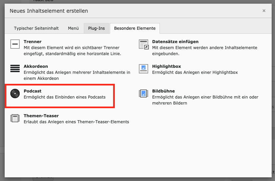Image resolution: width=275 pixels, height=181 pixels.
Task: Click the Trenner divider icon
Action: point(15,44)
